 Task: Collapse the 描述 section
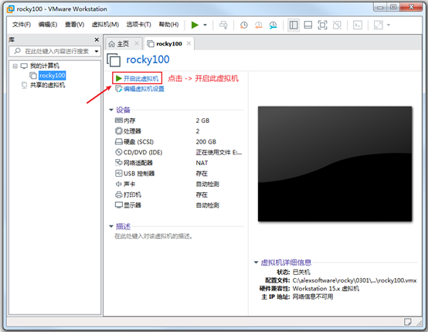click(x=111, y=226)
